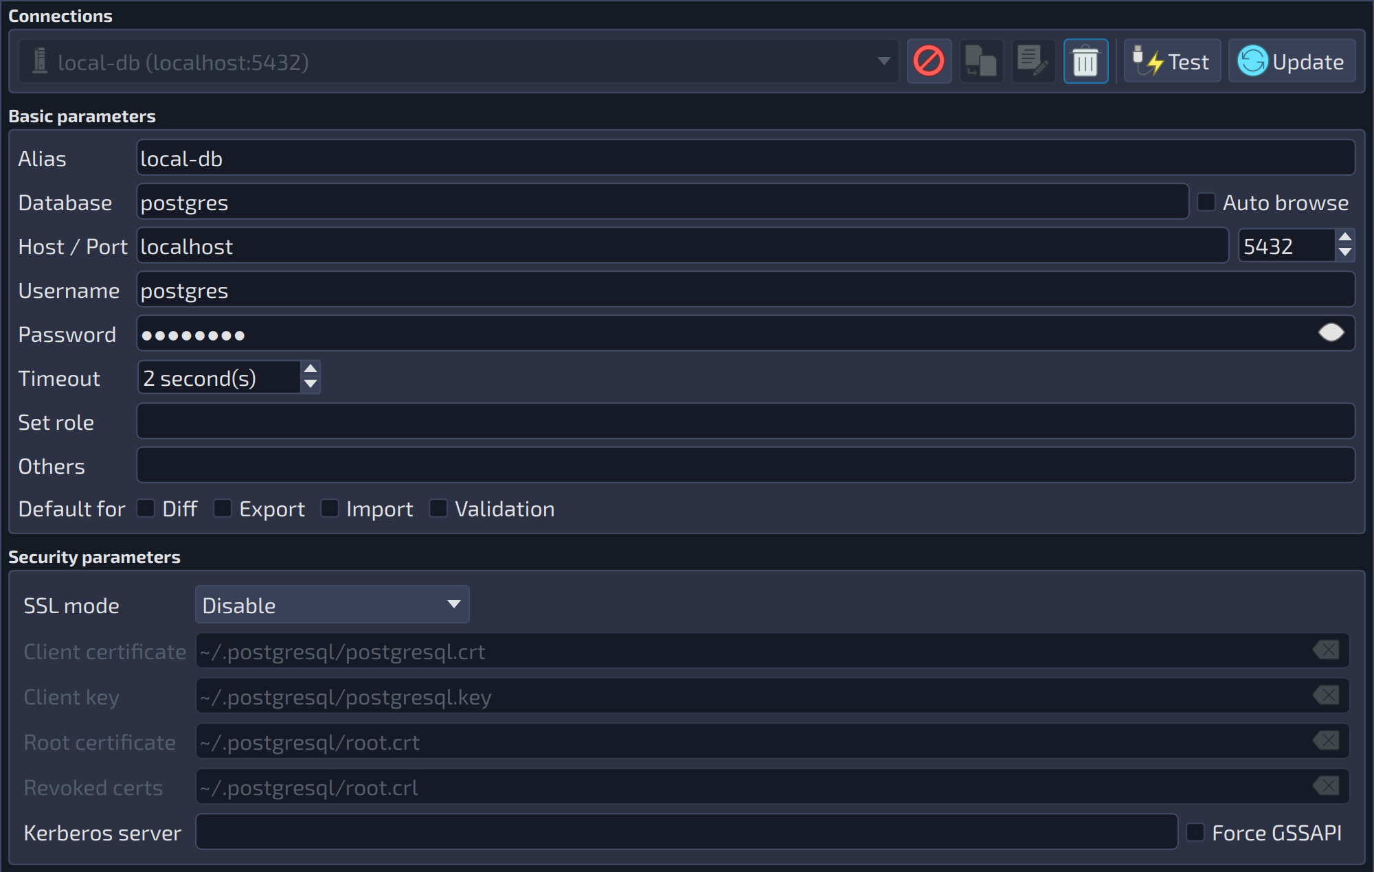Click into the Database field

pos(662,202)
